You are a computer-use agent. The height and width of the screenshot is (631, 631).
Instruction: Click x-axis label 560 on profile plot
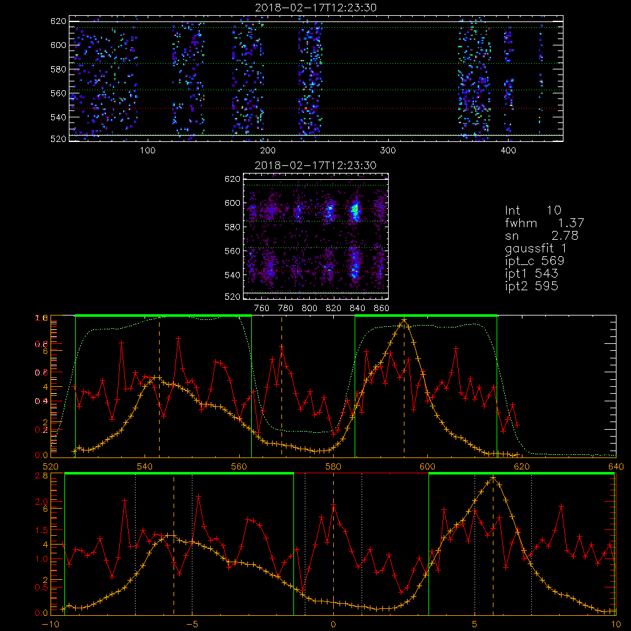[x=239, y=466]
